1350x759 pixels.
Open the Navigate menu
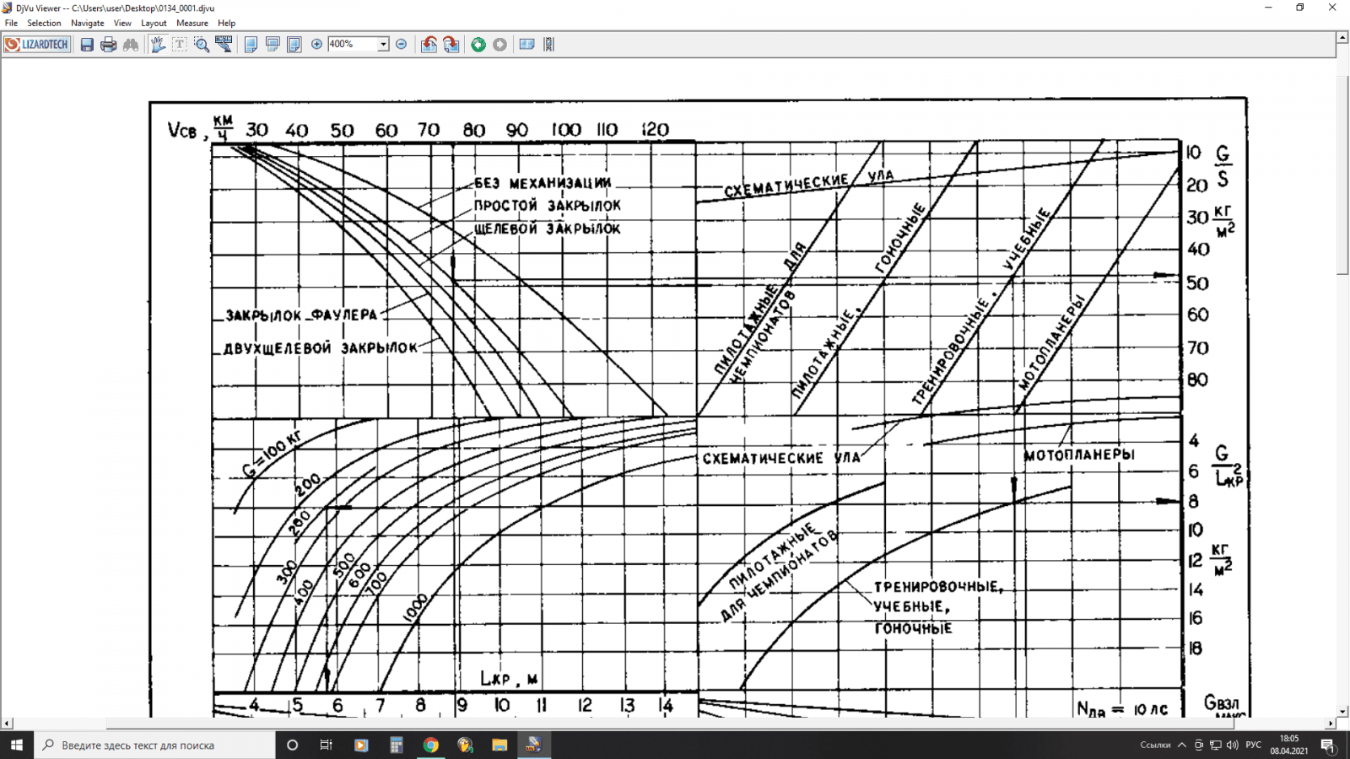(x=87, y=23)
